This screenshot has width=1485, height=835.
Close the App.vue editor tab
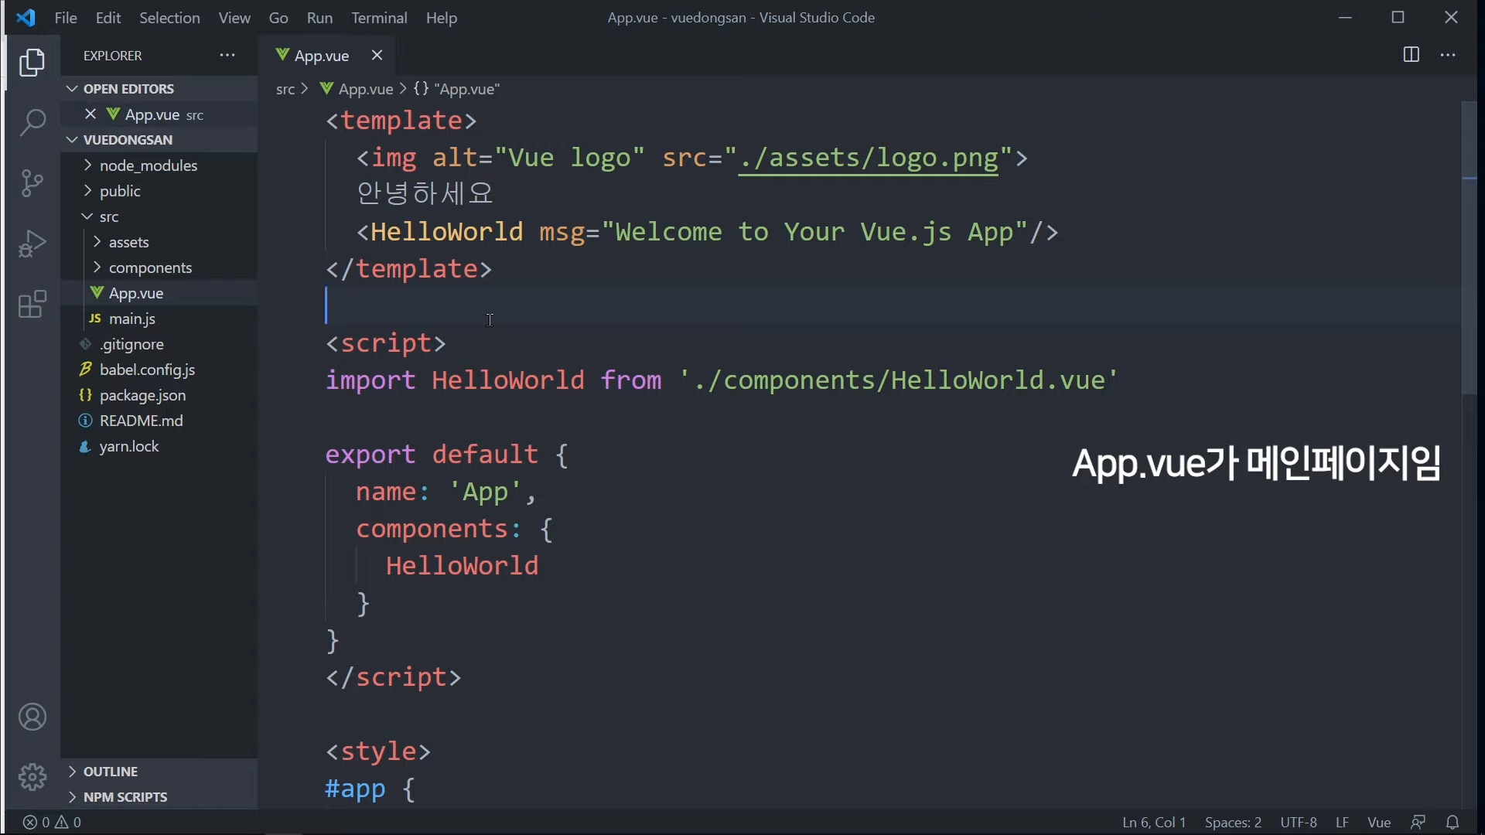pyautogui.click(x=377, y=56)
